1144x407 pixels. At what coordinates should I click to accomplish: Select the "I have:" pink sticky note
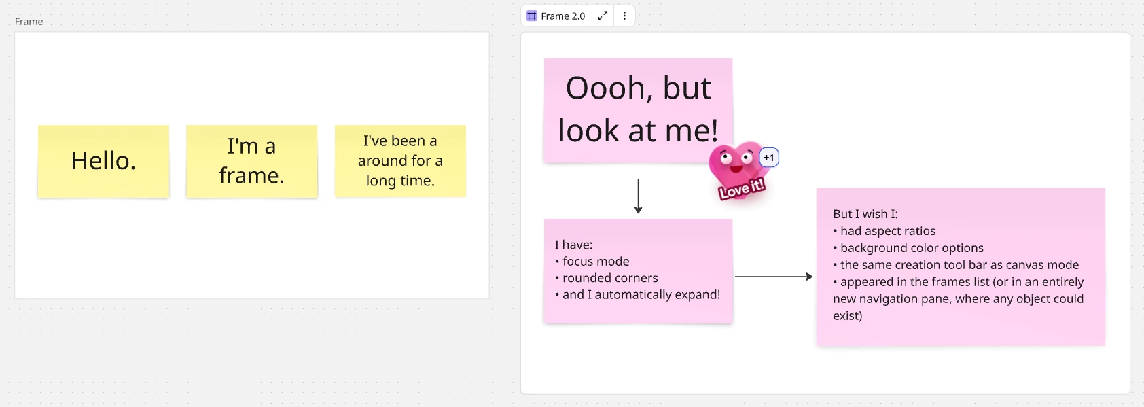click(638, 270)
